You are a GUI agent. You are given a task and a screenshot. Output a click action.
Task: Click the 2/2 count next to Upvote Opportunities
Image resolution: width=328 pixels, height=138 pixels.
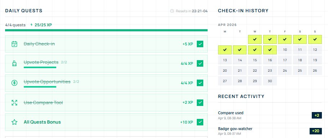(76, 81)
